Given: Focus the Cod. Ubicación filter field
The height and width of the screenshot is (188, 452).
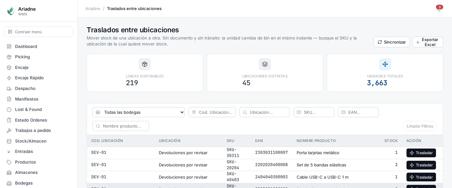Looking at the screenshot, I should point(212,112).
